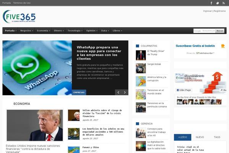Click the Facebook Like Page button
The image size is (229, 153).
coord(184,90)
